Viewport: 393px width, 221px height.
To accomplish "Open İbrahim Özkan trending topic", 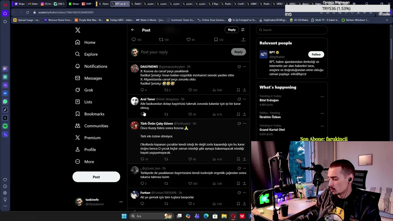I will tap(270, 117).
